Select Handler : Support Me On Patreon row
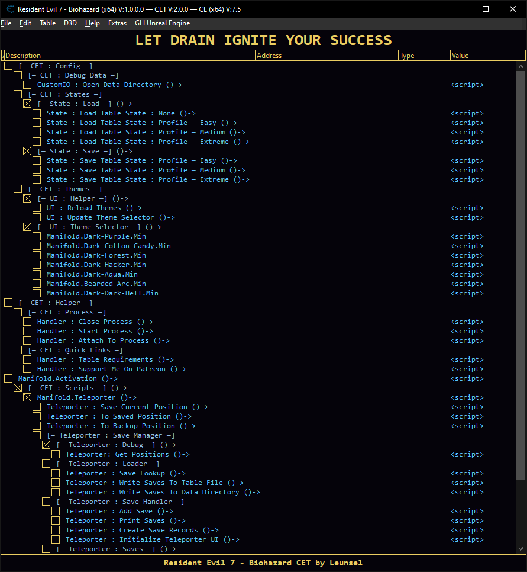Viewport: 527px width, 572px height. pos(112,369)
